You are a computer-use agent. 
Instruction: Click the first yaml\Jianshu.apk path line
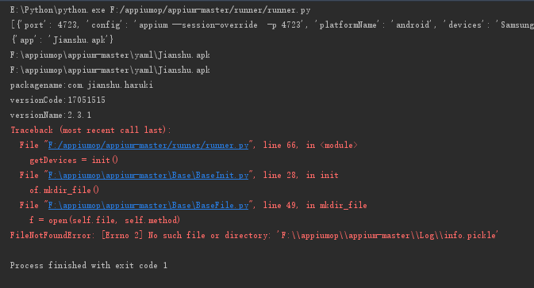click(109, 55)
